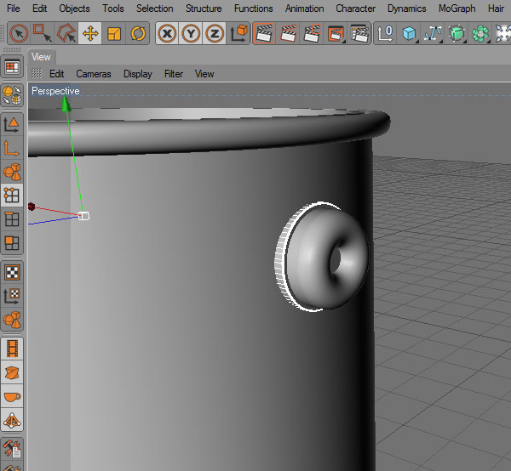Image resolution: width=511 pixels, height=471 pixels.
Task: Open HyperNURBS generator palette
Action: pyautogui.click(x=456, y=33)
